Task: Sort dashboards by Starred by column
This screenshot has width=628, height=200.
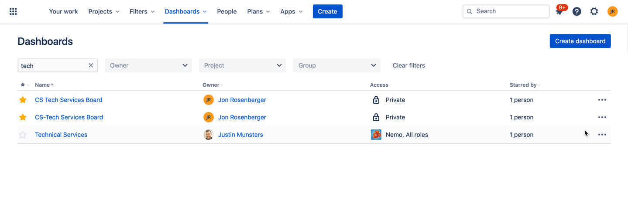Action: point(525,85)
